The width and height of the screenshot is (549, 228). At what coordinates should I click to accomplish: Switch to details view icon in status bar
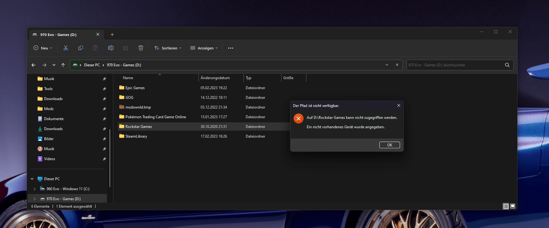point(506,206)
